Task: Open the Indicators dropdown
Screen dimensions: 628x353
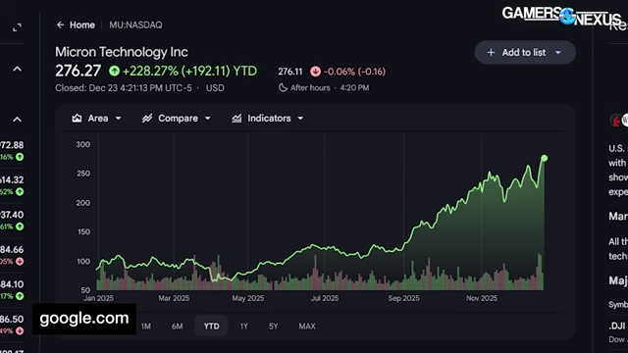Action: [268, 119]
